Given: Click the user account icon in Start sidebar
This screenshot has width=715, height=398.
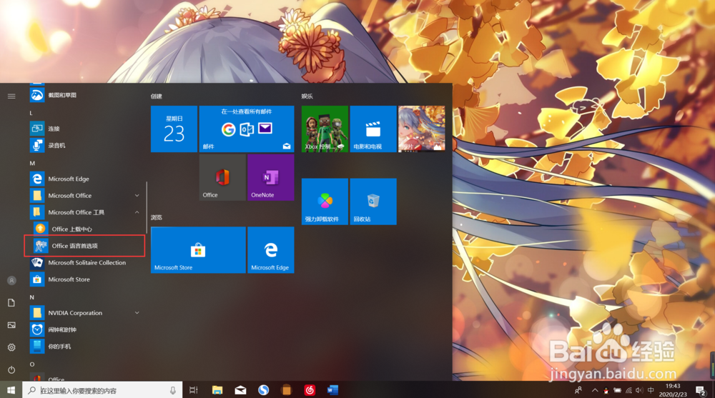Looking at the screenshot, I should (11, 280).
